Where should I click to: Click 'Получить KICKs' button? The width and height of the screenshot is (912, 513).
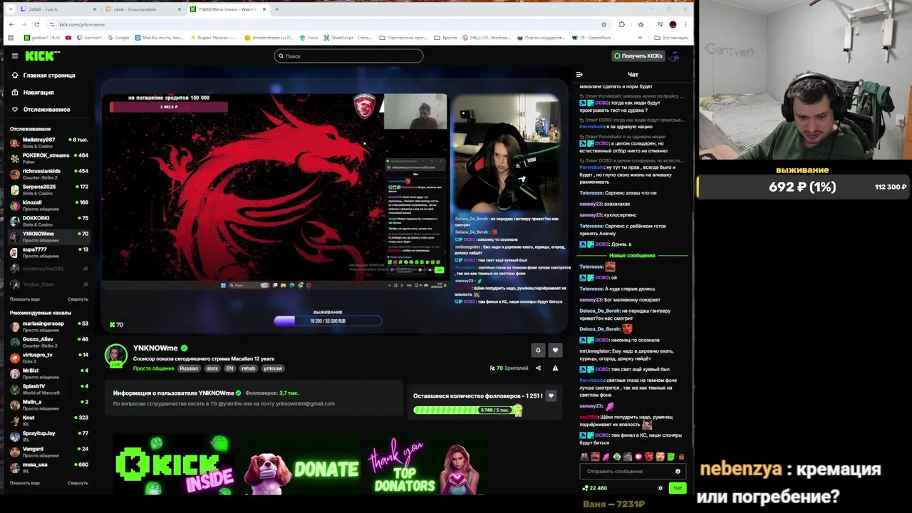pyautogui.click(x=639, y=56)
